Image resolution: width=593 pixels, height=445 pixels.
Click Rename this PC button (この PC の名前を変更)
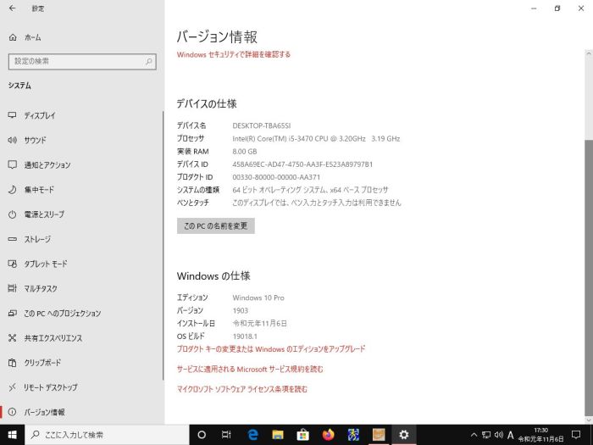[215, 226]
